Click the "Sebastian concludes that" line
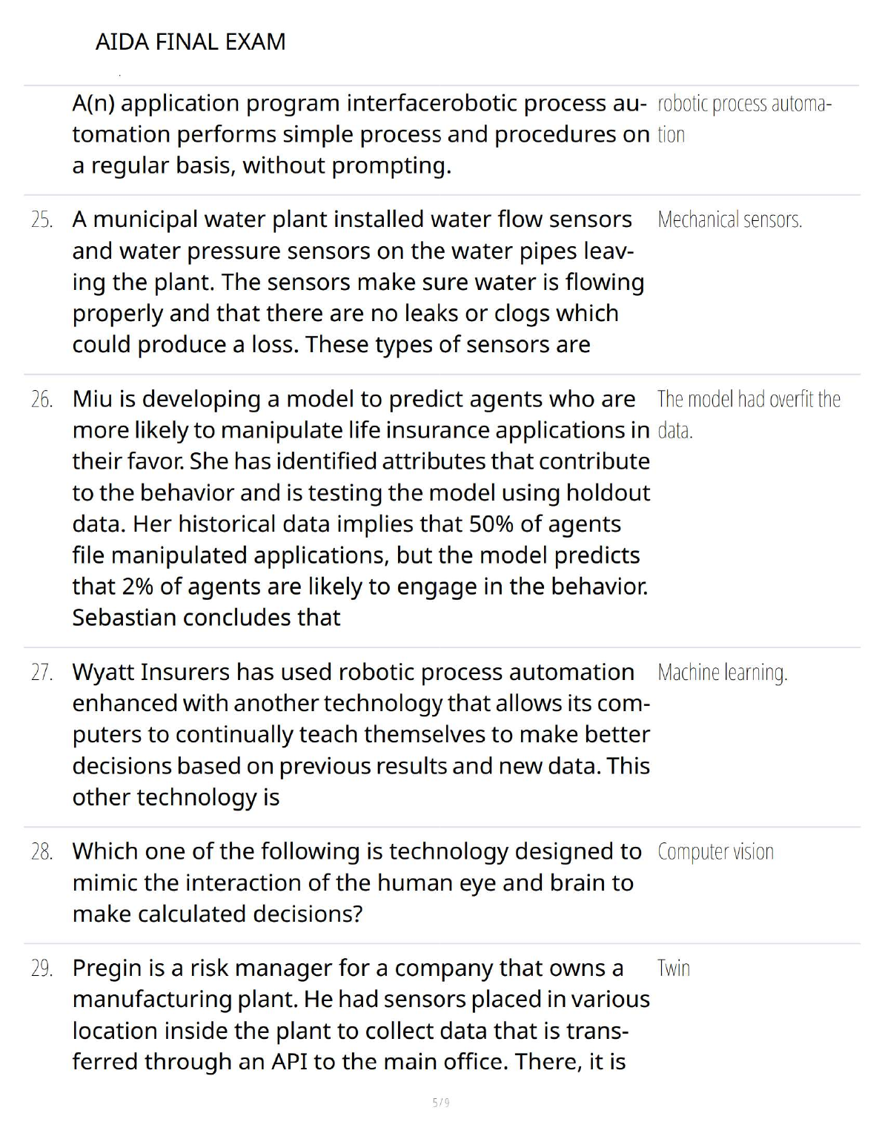This screenshot has width=882, height=1142. pyautogui.click(x=206, y=618)
